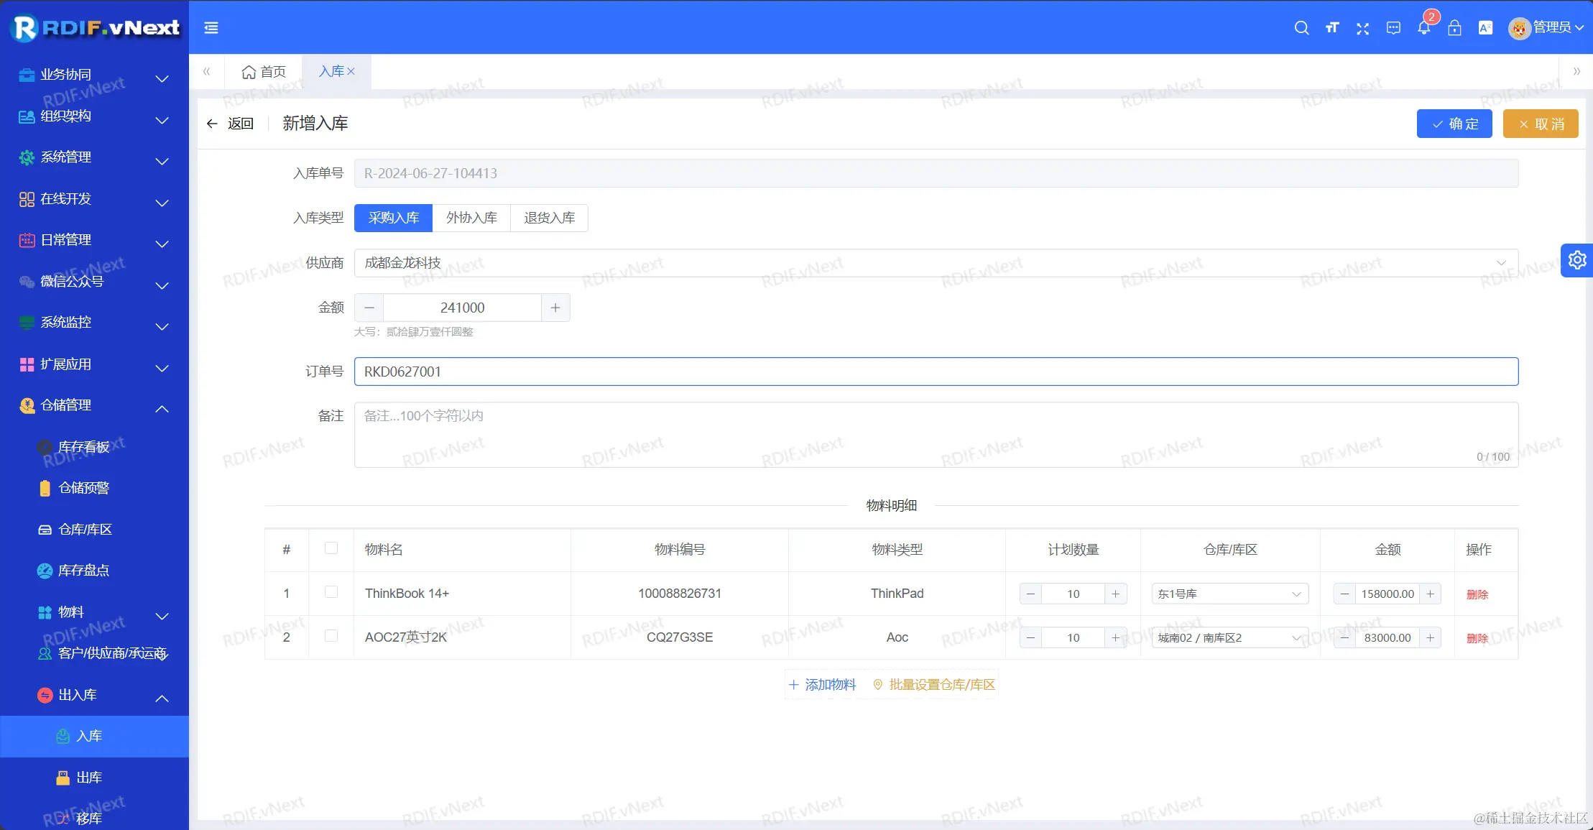Collapse sidebar with the hamburger icon
Screen dimensions: 1593x830
click(x=211, y=28)
